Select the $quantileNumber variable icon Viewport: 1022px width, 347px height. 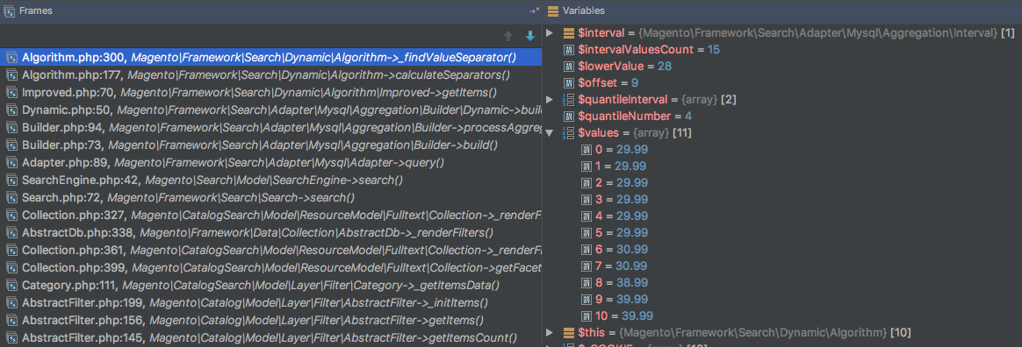(x=568, y=116)
